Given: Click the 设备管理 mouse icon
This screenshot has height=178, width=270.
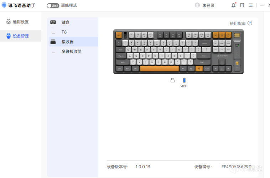Looking at the screenshot, I should (9, 36).
